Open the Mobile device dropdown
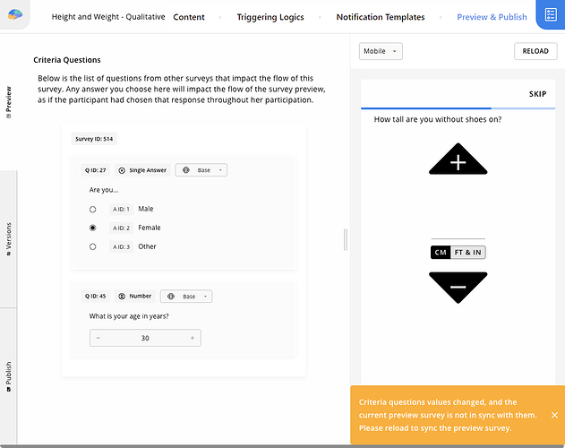 pos(381,51)
